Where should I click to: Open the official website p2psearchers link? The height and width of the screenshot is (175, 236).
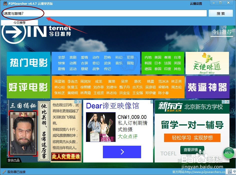click(199, 172)
